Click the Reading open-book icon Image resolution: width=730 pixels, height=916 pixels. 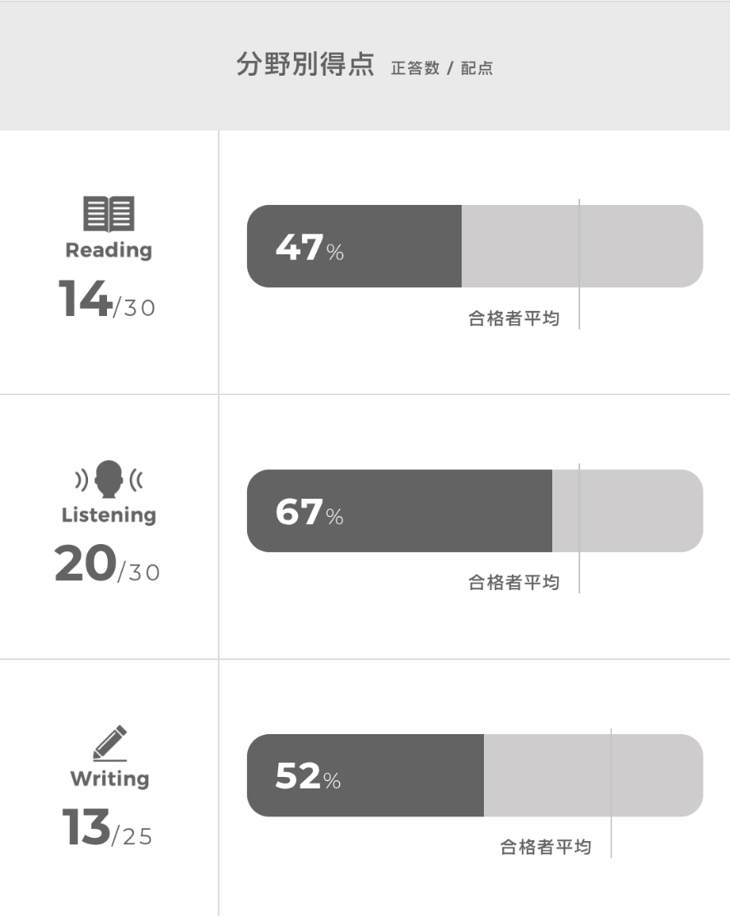[x=109, y=214]
